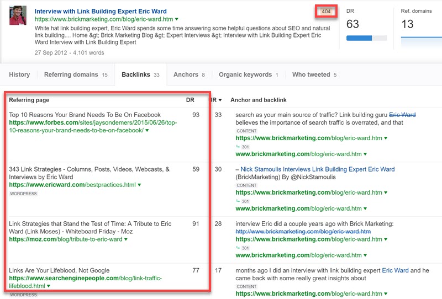Viewport: 442px width, 299px height.
Task: Click the DR value 59 for ericward.com
Action: (196, 169)
